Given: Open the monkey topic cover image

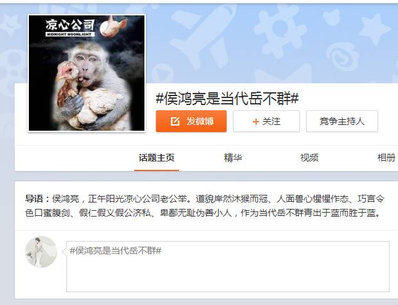Looking at the screenshot, I should click(87, 73).
